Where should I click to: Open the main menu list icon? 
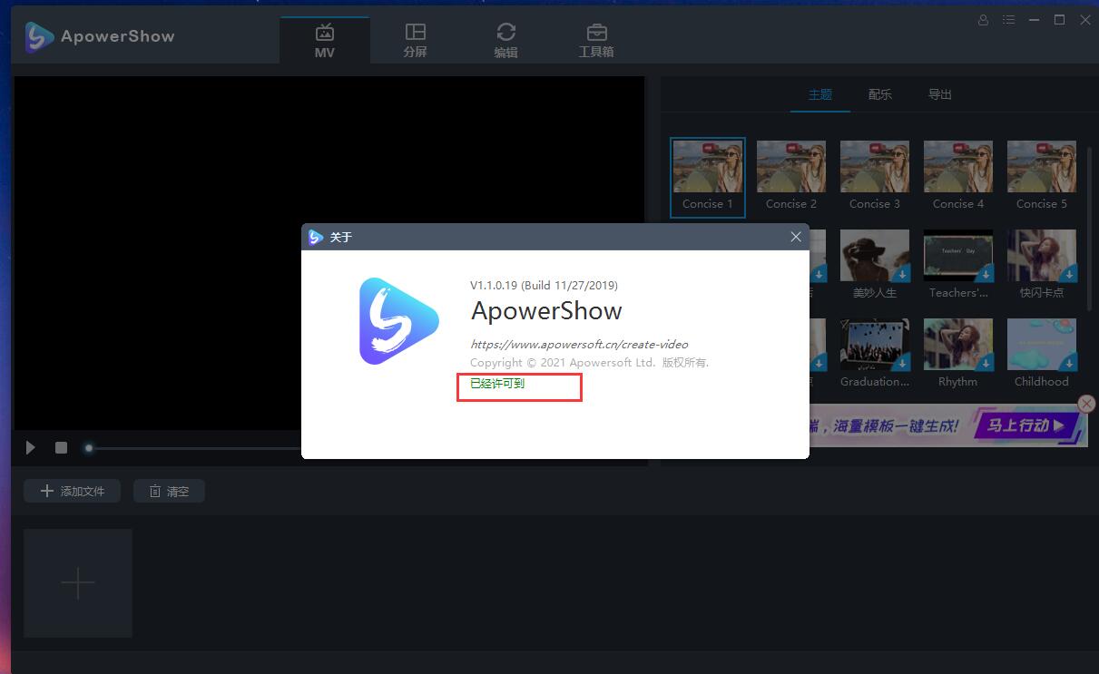1008,20
